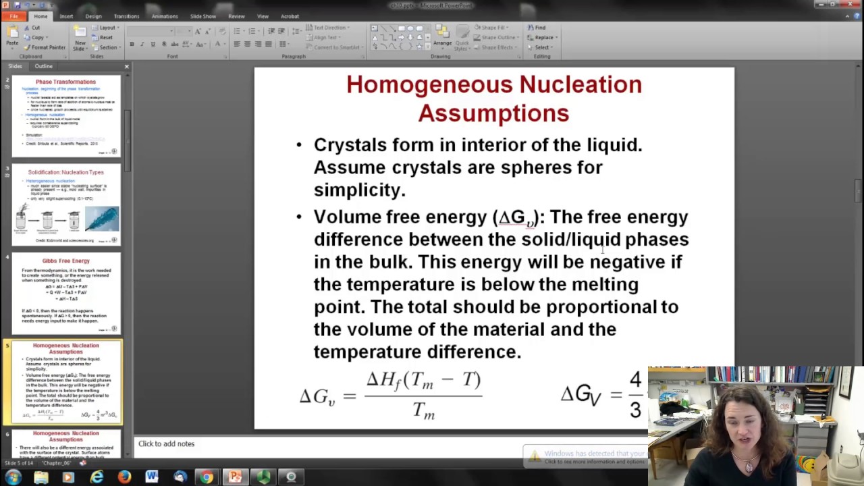Open Windows Start menu
This screenshot has height=486, width=864.
click(x=13, y=477)
